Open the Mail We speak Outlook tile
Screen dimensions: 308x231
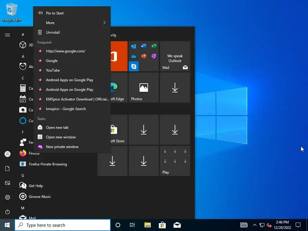(175, 56)
